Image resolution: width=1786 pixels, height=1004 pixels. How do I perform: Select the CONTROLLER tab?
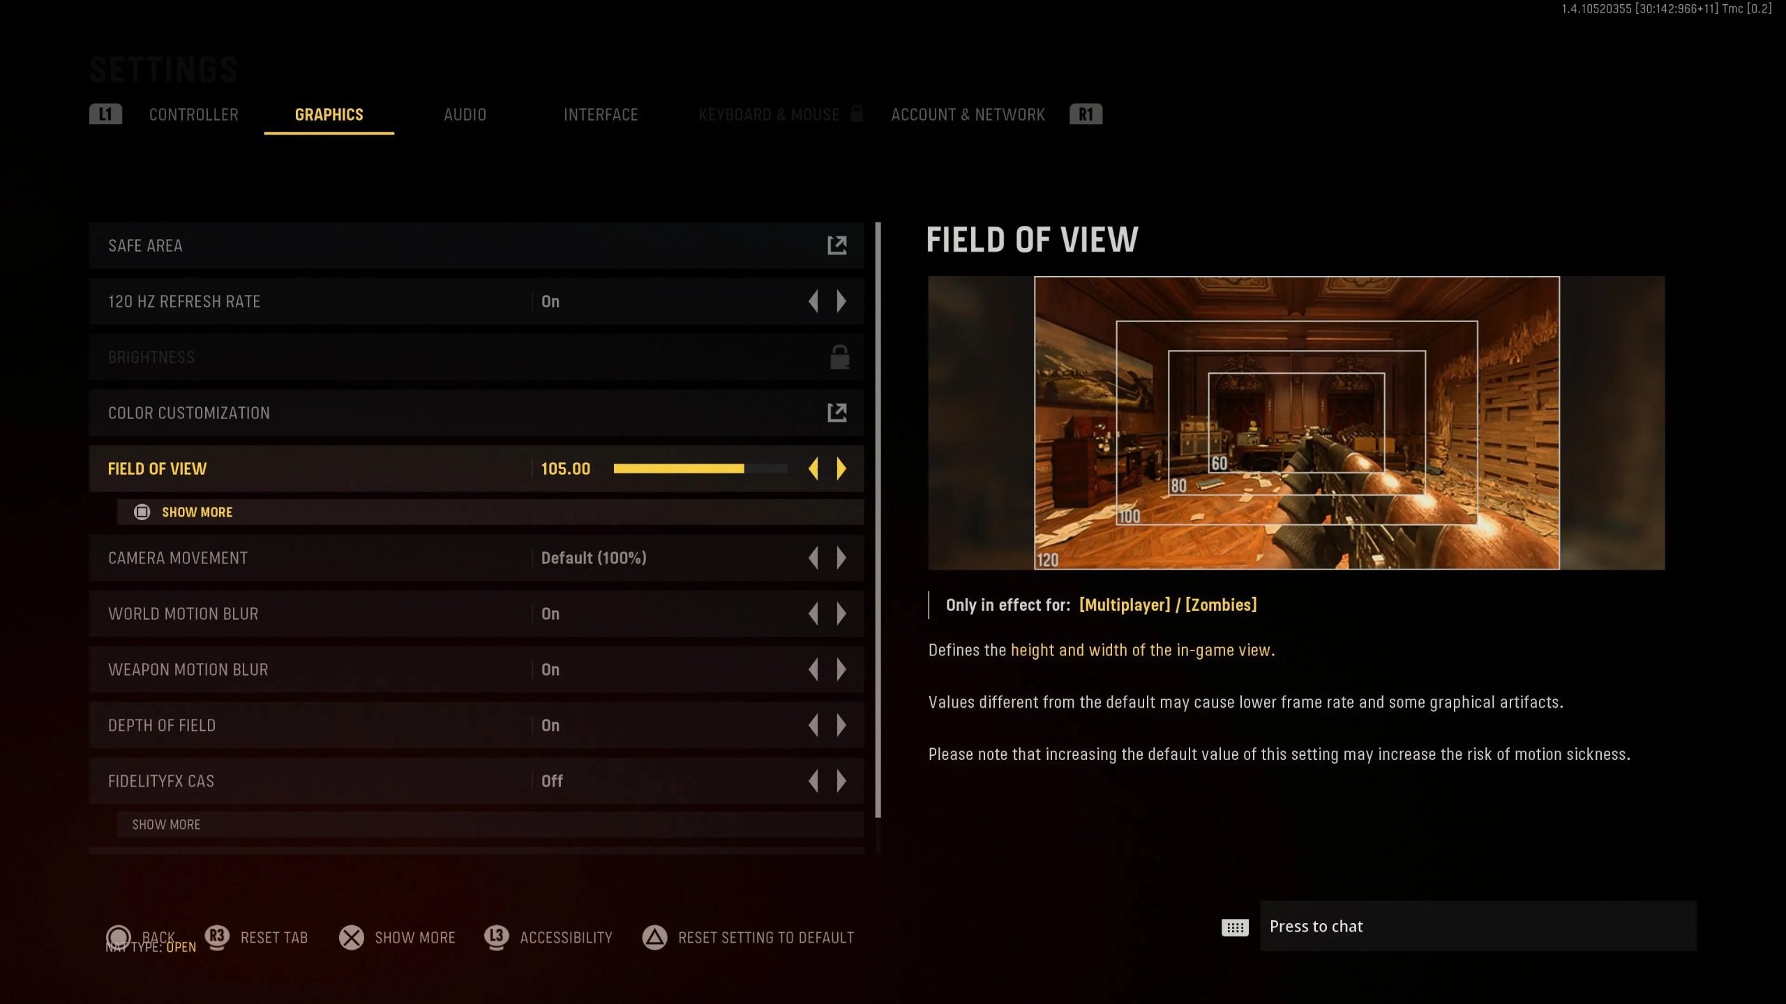193,115
